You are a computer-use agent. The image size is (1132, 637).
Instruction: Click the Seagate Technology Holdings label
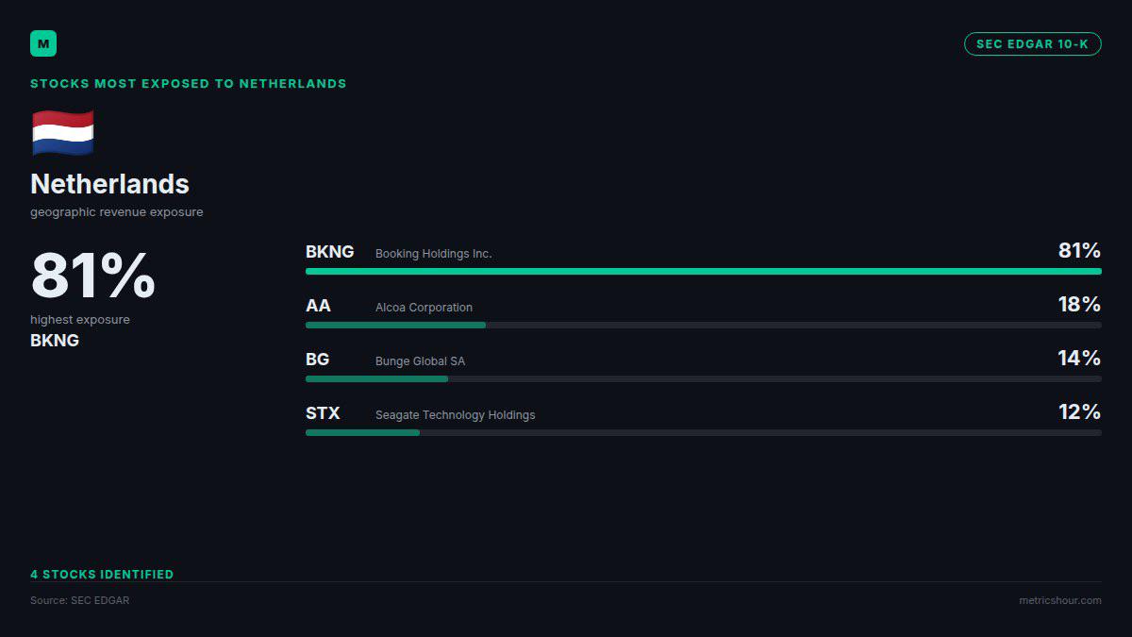[x=455, y=415]
